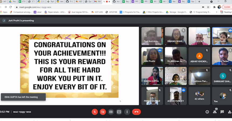232x121 pixels.
Task: Bookmark this page with the star icon
Action: click(208, 7)
